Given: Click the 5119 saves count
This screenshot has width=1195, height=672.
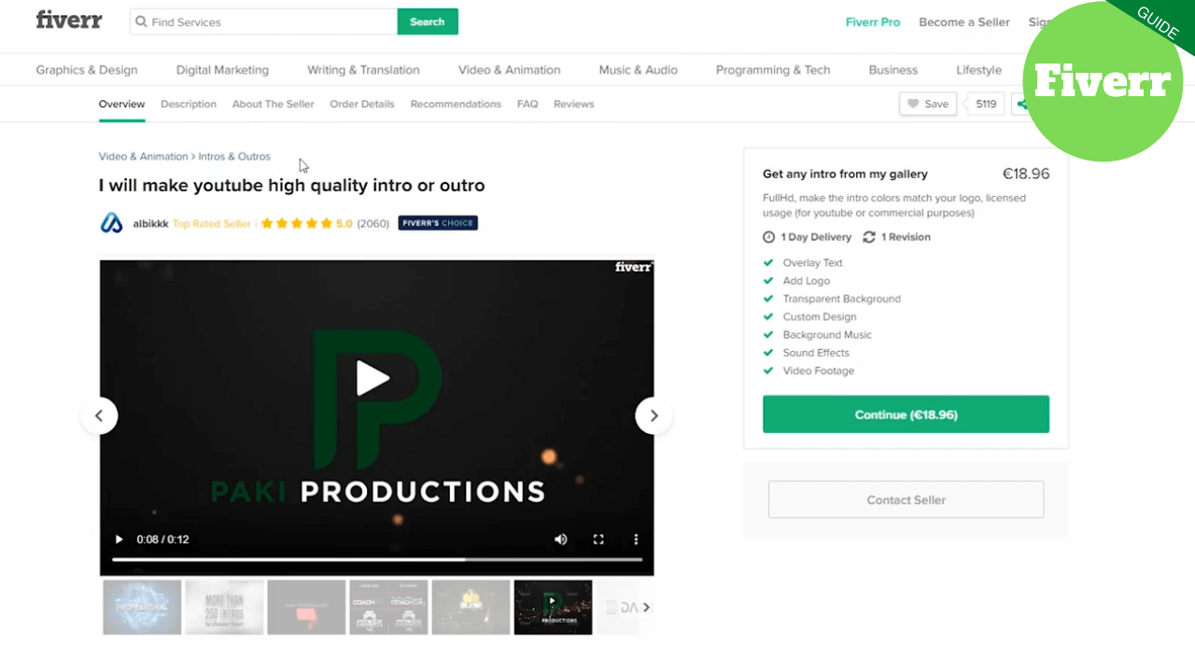Looking at the screenshot, I should [986, 104].
